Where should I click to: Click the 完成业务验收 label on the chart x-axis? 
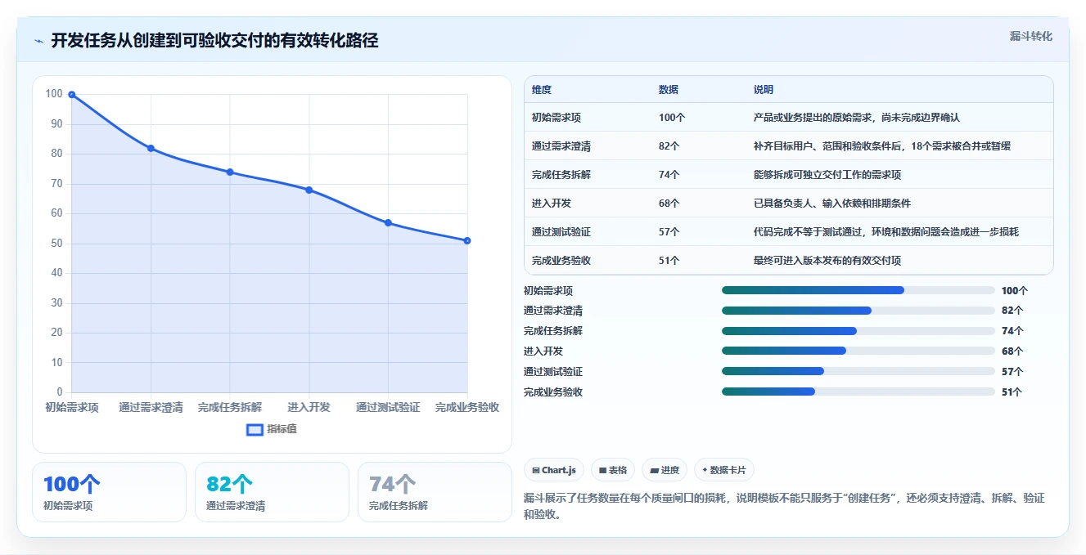point(467,407)
